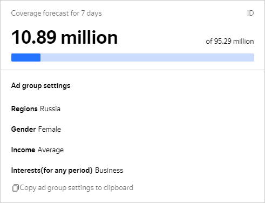
Task: Click the dark blue filled part of the coverage bar
Action: 26,57
